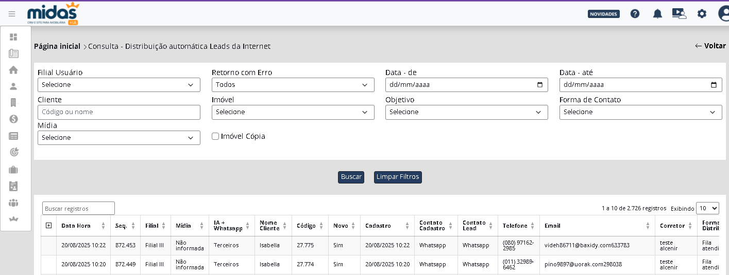Open the video tutorials icon

[679, 14]
